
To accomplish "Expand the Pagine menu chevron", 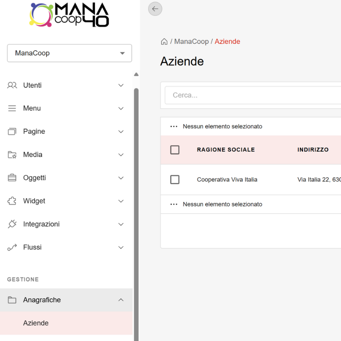I will click(121, 132).
